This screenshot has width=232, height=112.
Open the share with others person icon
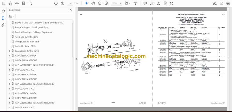[228, 3]
